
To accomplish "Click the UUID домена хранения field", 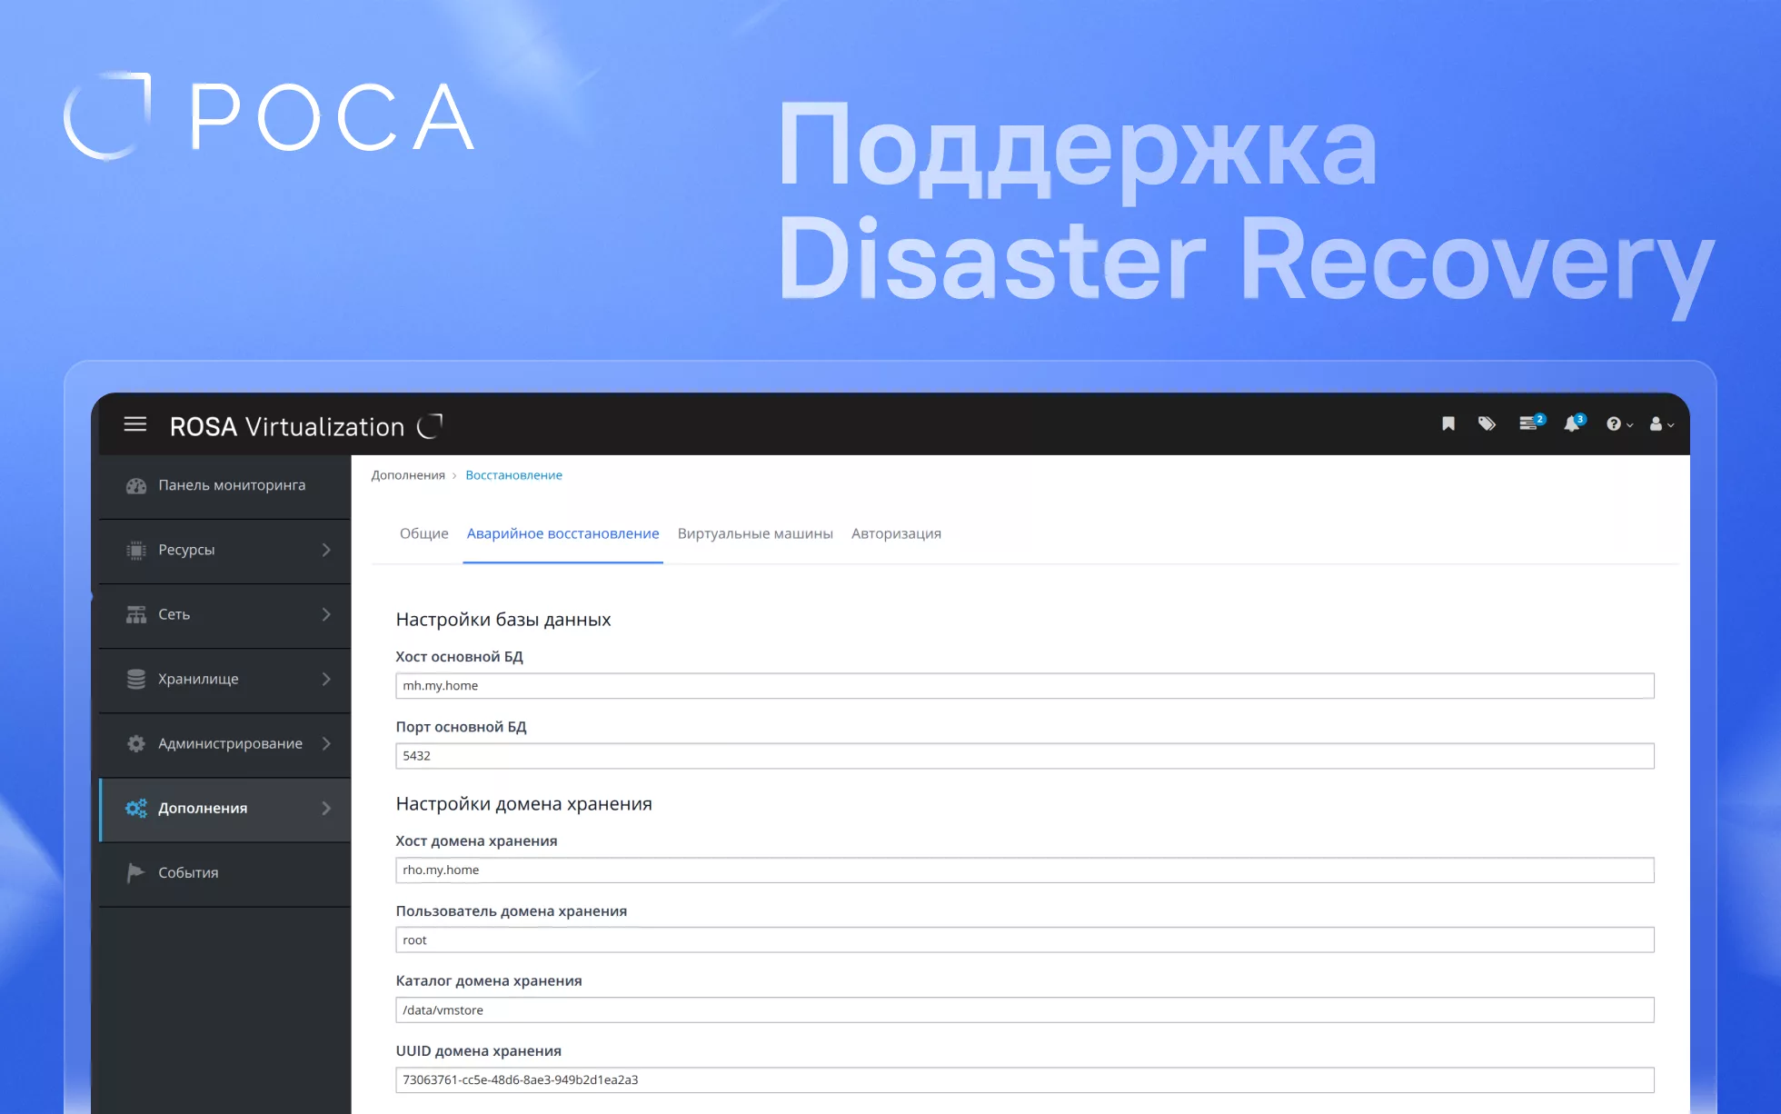I will click(x=1024, y=1079).
